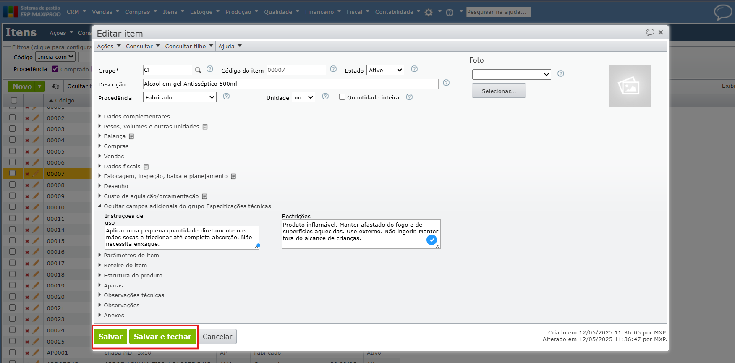Click the Cancelar button
Viewport: 735px width, 363px height.
coord(217,337)
